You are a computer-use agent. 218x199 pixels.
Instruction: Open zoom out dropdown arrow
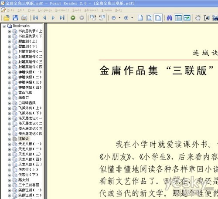(x=119, y=18)
